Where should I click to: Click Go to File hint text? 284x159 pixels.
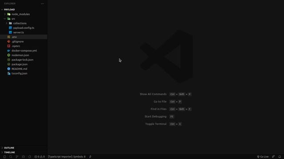(160, 102)
